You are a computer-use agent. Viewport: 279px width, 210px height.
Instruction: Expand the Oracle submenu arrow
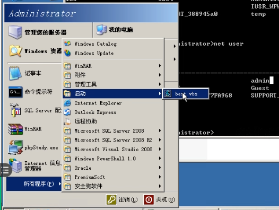click(x=160, y=168)
